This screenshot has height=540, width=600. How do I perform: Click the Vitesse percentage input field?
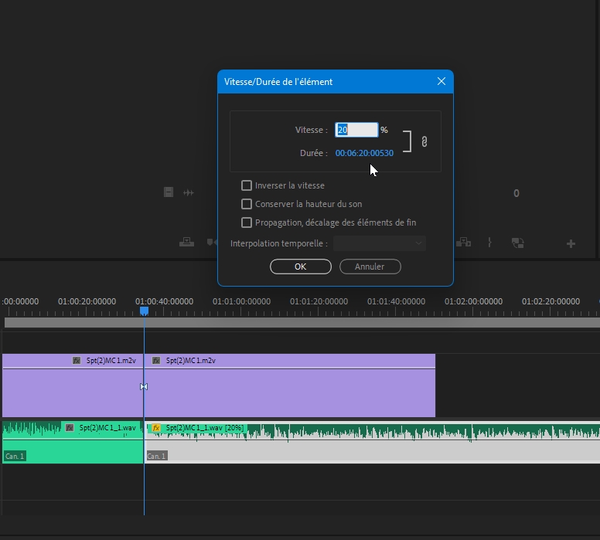[x=356, y=130]
